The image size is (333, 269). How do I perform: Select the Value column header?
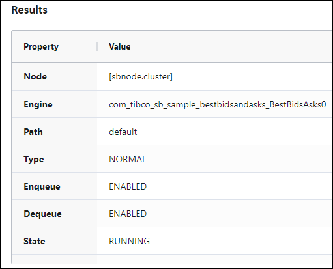(120, 46)
